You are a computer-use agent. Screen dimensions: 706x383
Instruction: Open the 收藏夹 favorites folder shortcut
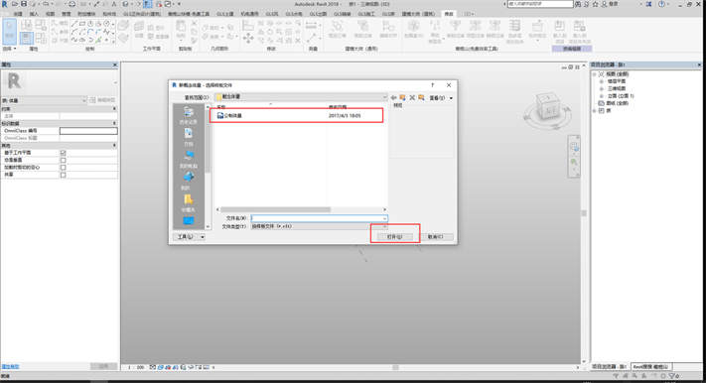click(x=189, y=203)
